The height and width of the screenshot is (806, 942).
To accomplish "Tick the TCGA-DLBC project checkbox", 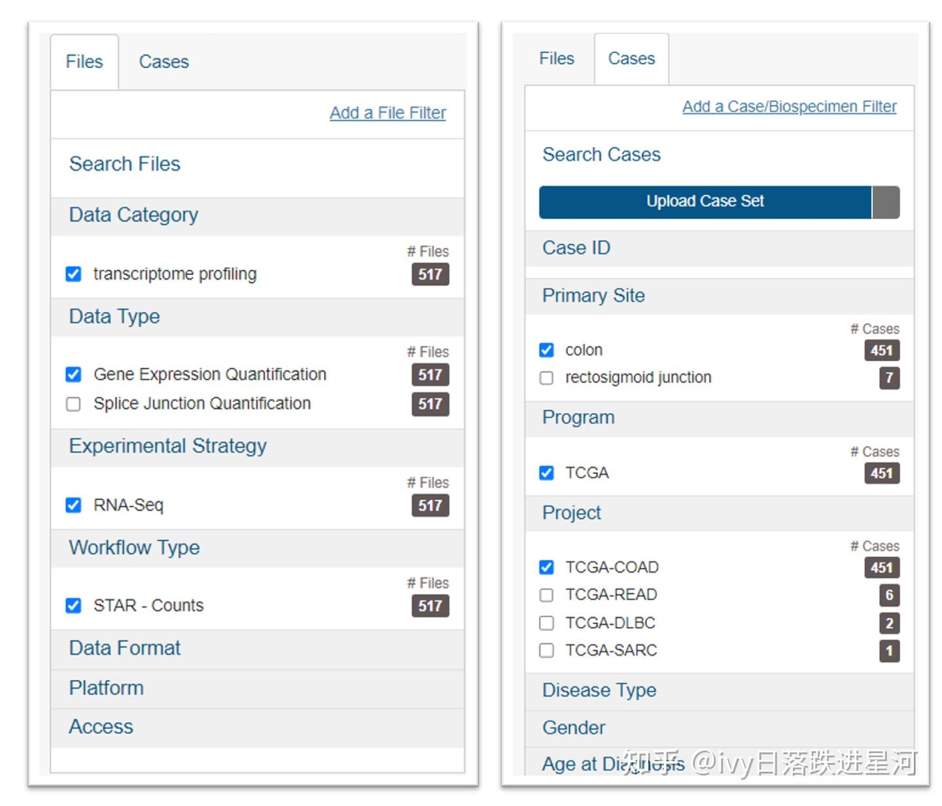I will [x=546, y=623].
